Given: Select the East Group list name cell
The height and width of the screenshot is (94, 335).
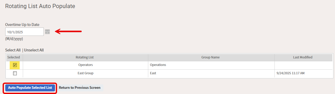Looking at the screenshot, I should tap(86, 73).
